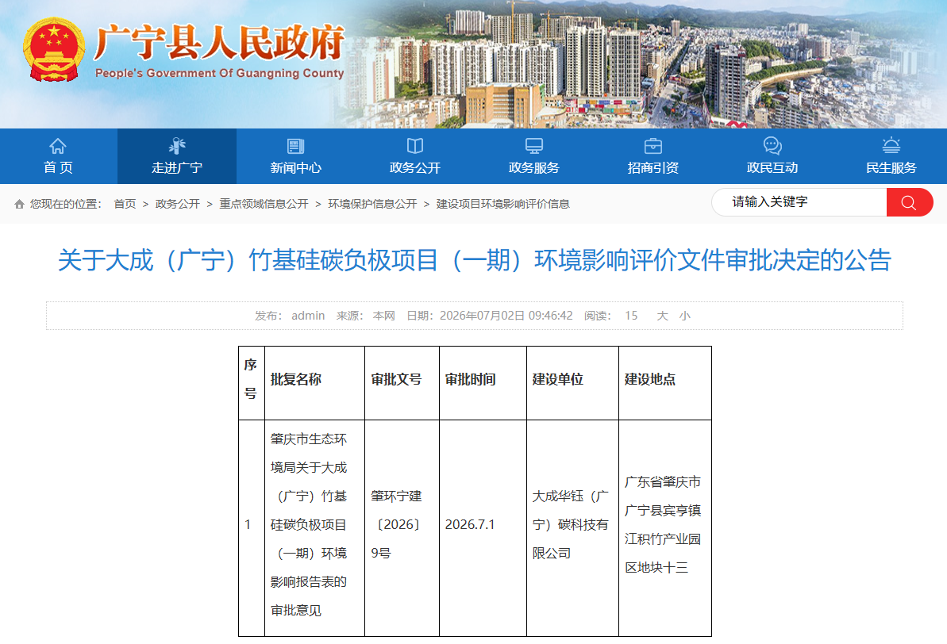947x644 pixels.
Task: Focus the 请输入关键字 search field
Action: point(799,202)
